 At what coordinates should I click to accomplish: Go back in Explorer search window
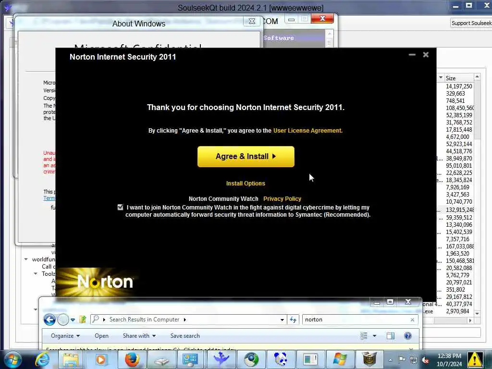pyautogui.click(x=49, y=320)
